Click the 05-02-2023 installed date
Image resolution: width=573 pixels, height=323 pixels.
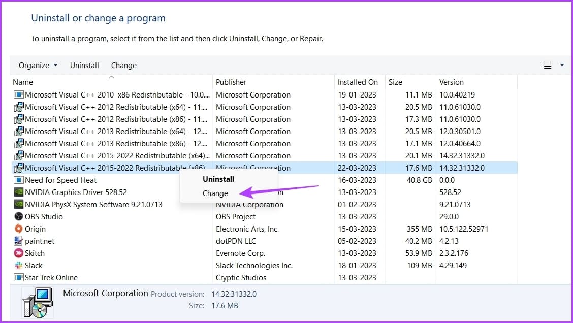[357, 241]
